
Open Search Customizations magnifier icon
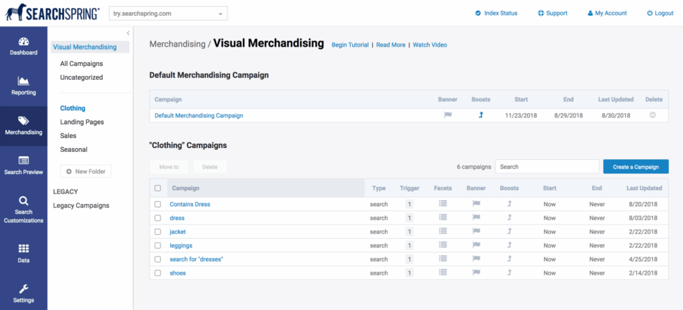pos(23,201)
